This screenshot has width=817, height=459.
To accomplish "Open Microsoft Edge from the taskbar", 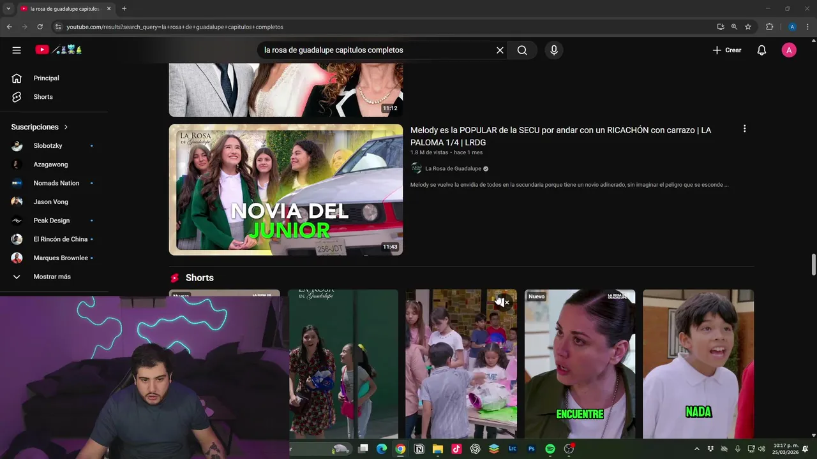I will click(382, 449).
